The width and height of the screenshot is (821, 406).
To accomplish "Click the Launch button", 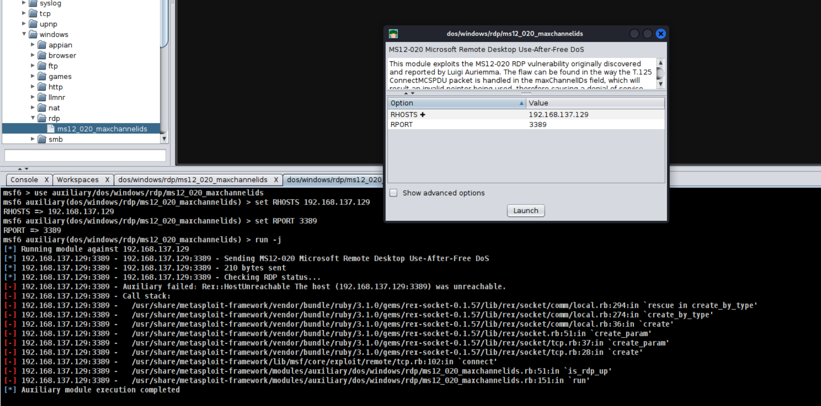I will click(526, 211).
